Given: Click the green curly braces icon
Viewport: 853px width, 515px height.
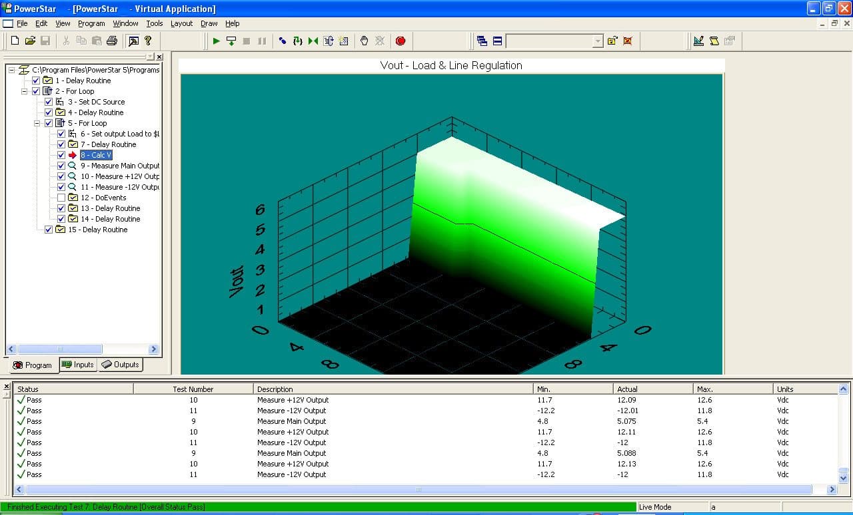Looking at the screenshot, I should [298, 41].
